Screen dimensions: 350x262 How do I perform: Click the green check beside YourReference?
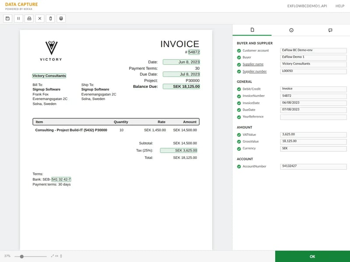tap(239, 117)
